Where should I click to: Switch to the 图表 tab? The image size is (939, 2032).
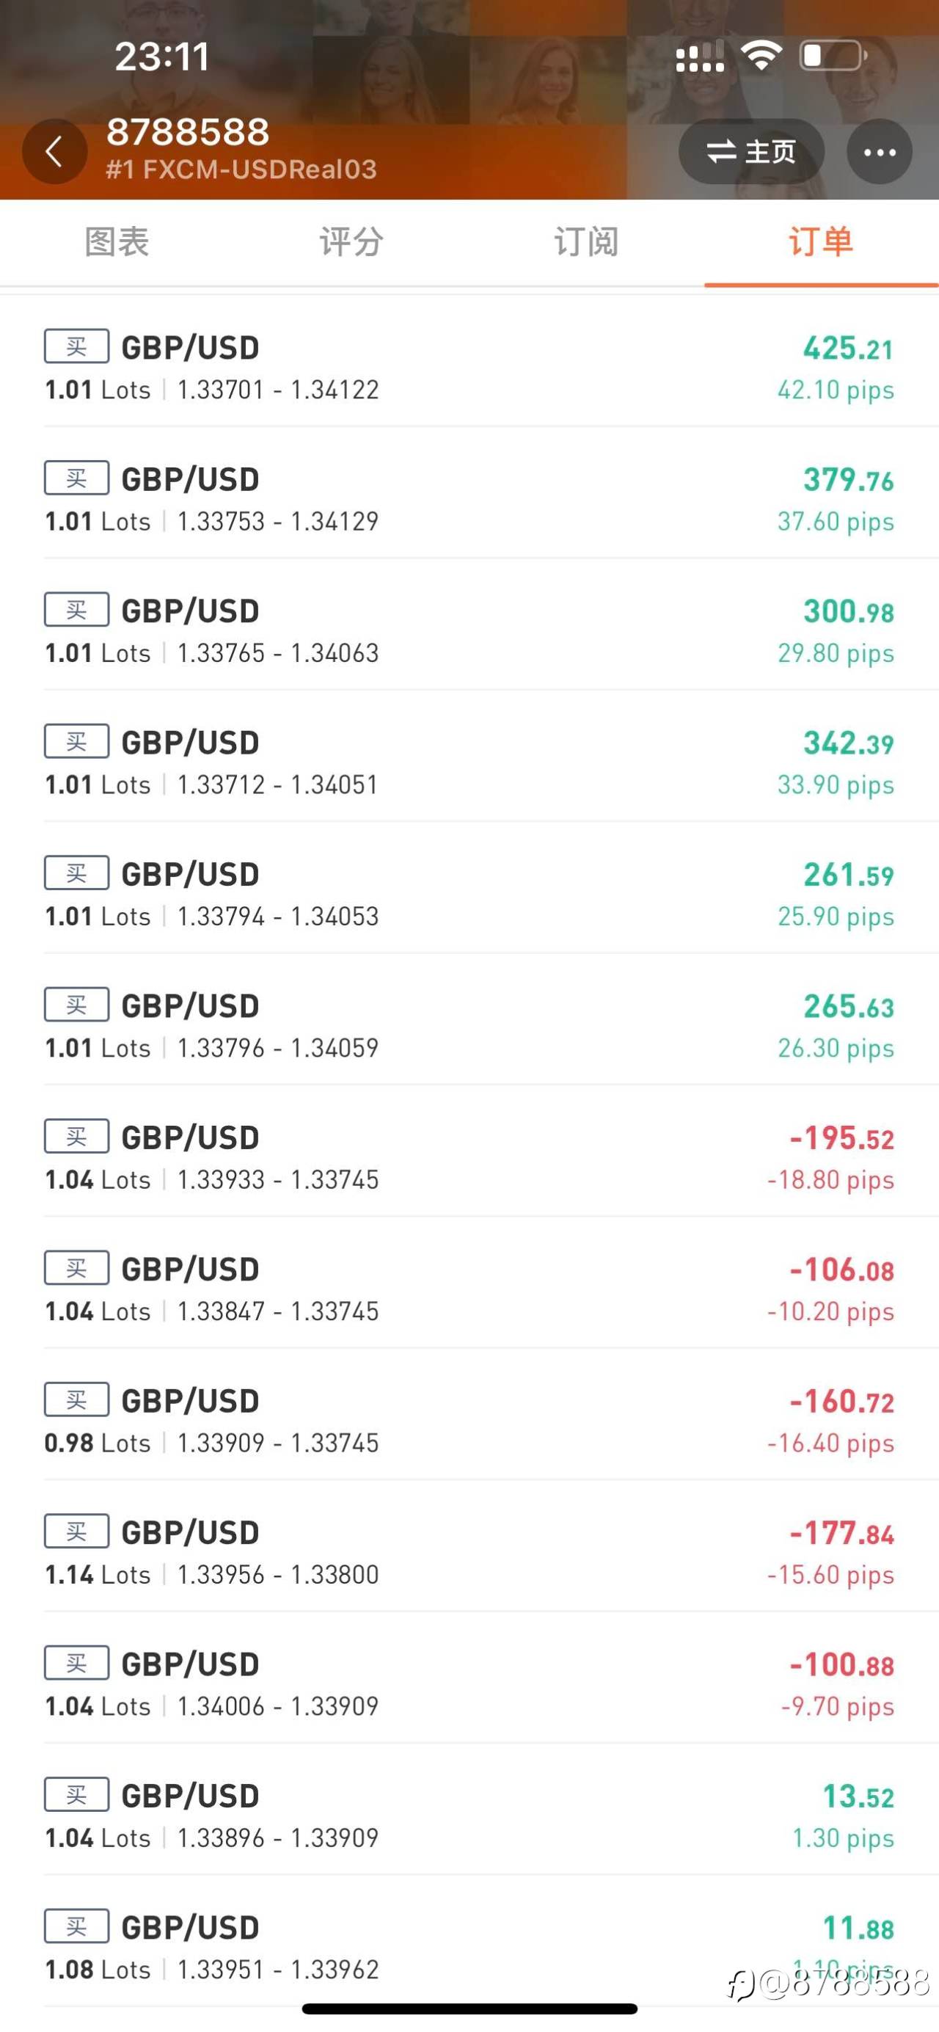point(117,242)
